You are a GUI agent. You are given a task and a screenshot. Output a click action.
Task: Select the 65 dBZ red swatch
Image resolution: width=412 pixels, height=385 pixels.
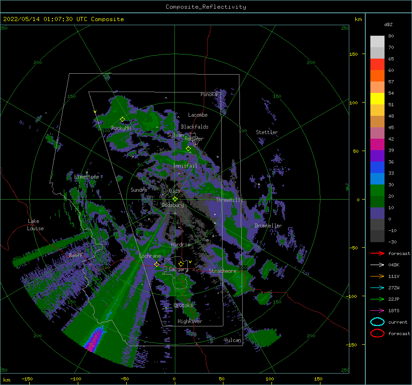coord(377,64)
